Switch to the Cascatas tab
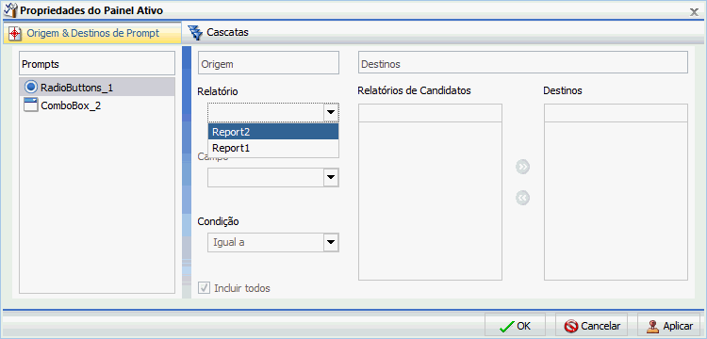The image size is (707, 339). [x=219, y=32]
